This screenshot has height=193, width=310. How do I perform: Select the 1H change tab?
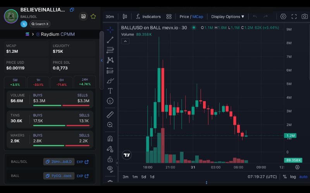click(38, 82)
